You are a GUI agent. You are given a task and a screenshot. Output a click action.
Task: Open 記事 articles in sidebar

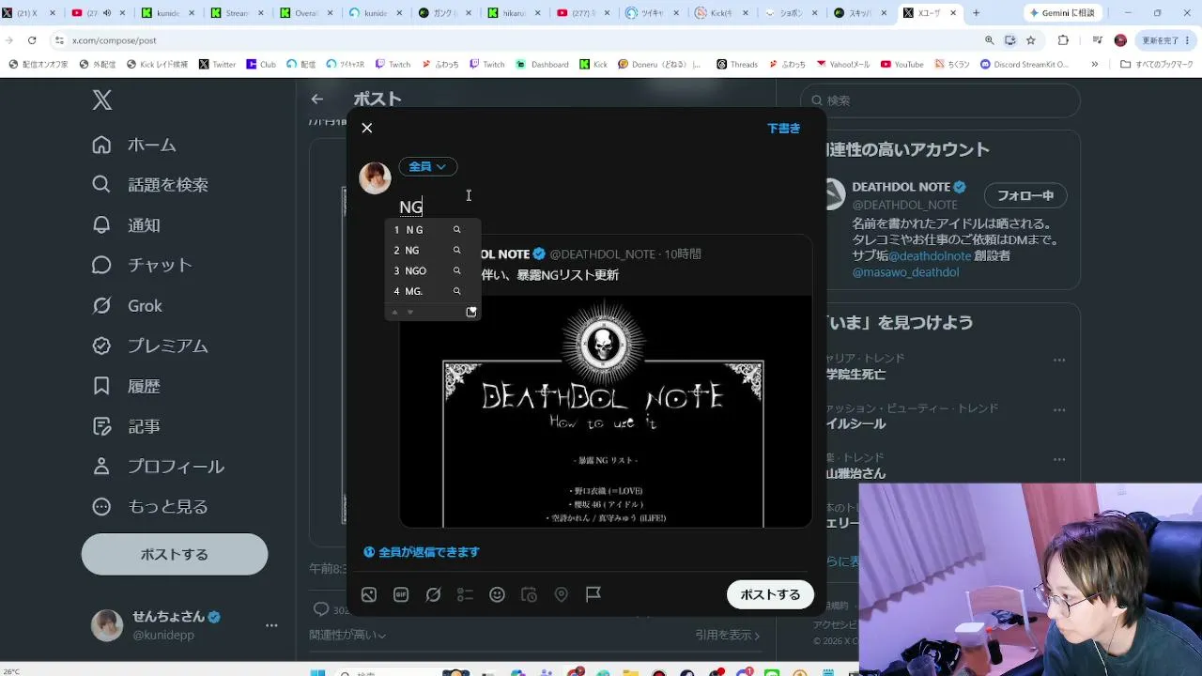(x=127, y=426)
